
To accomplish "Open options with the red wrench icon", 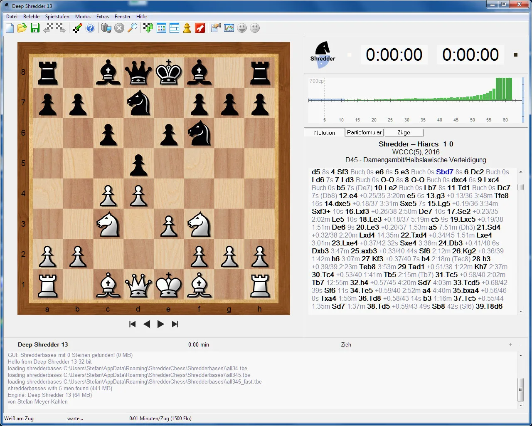I will (x=200, y=28).
